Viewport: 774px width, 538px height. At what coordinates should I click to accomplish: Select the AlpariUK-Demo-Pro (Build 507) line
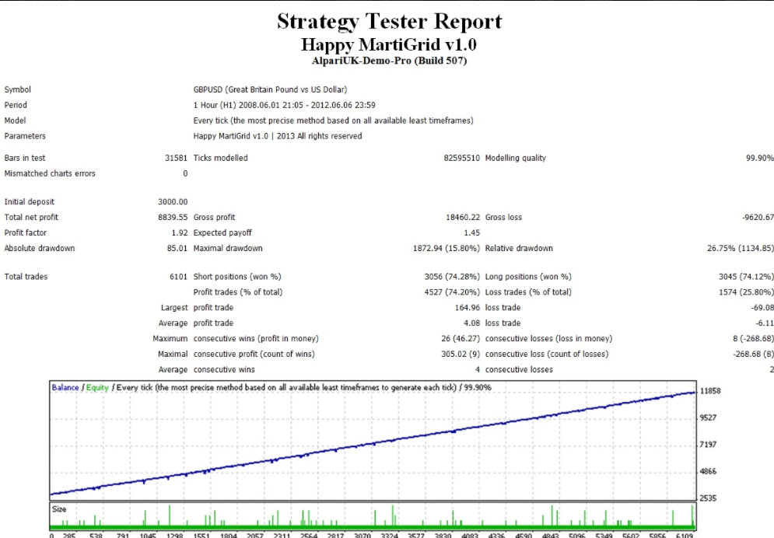[x=389, y=61]
